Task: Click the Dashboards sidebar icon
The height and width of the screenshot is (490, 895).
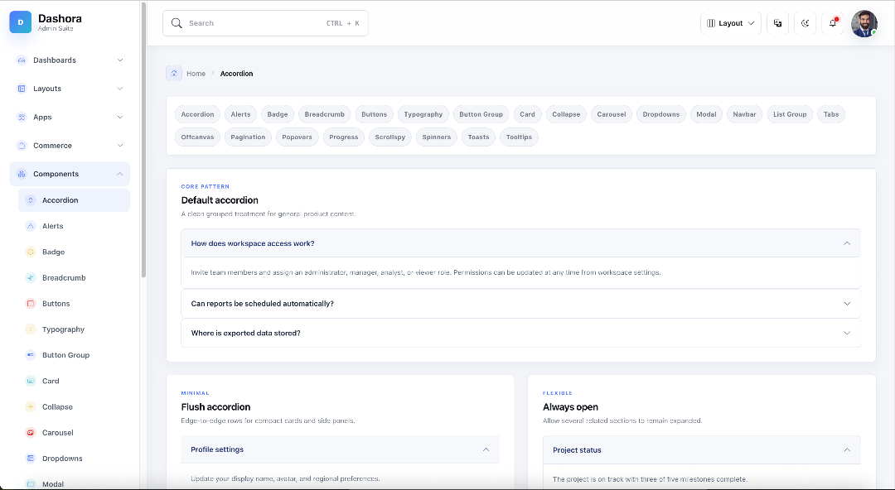Action: click(x=22, y=60)
